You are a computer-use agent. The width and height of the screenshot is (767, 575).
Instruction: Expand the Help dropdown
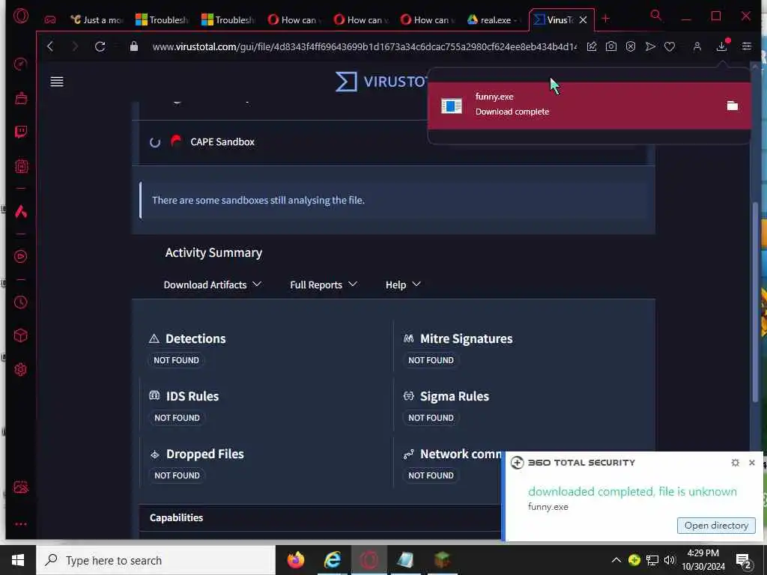[402, 285]
